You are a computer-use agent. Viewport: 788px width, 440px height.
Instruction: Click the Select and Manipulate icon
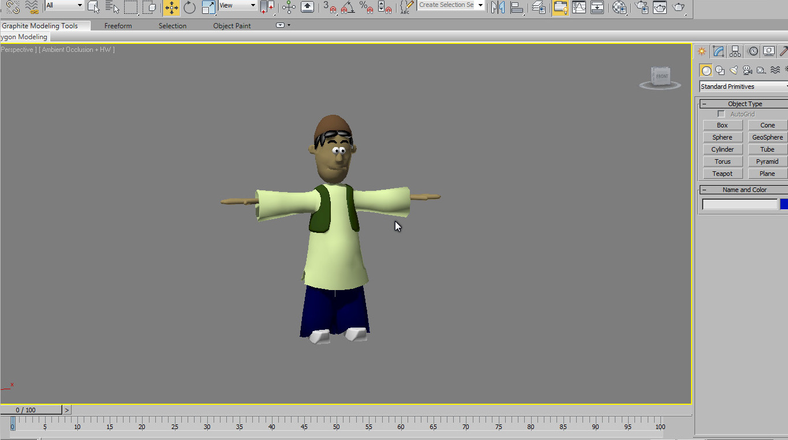(x=289, y=7)
